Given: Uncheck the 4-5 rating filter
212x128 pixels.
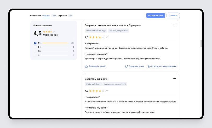Looking at the screenshot, I should [35, 43].
